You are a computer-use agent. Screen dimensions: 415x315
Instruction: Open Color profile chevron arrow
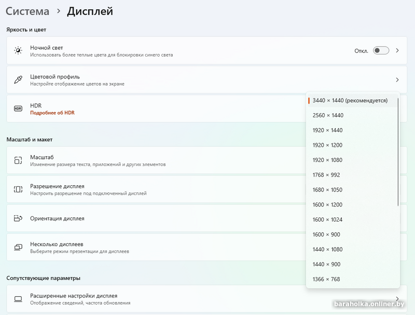(397, 80)
